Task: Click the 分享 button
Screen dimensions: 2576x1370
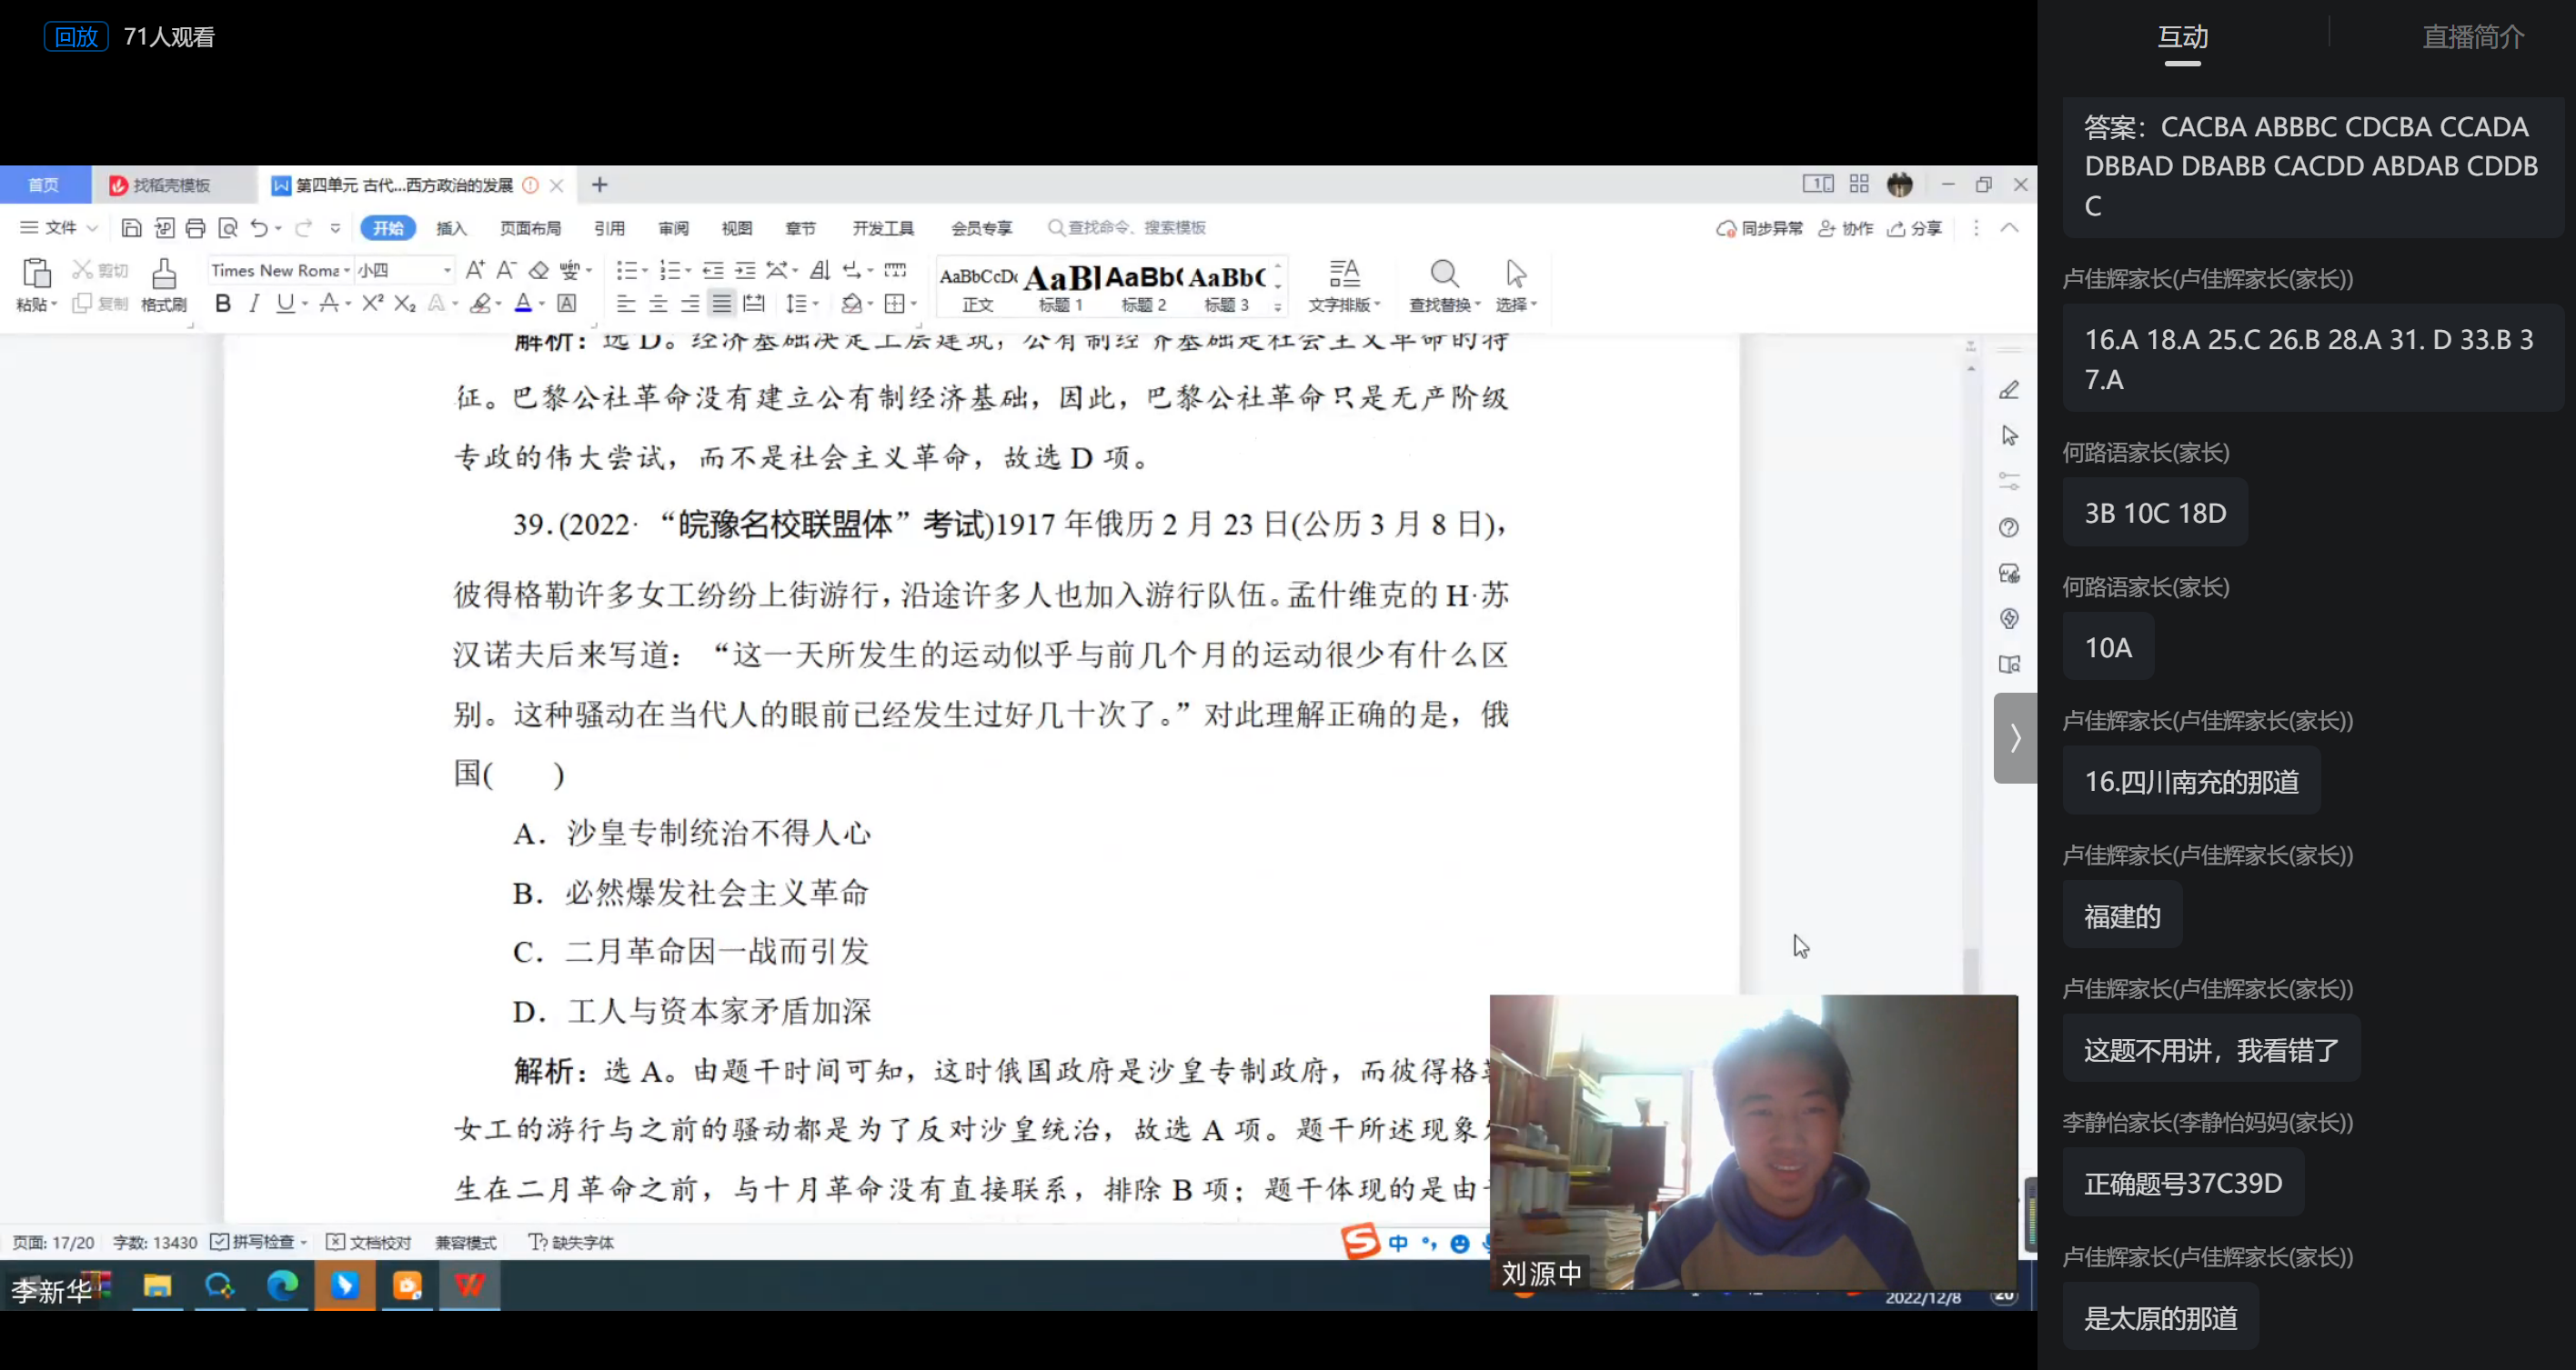Action: (1914, 229)
